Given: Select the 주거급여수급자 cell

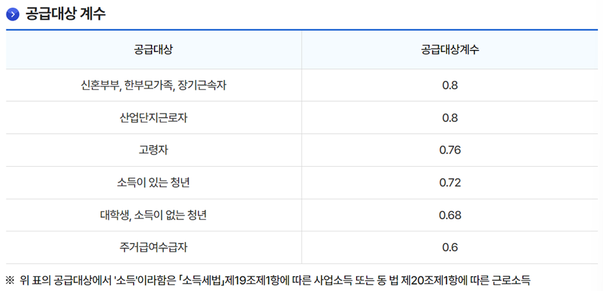Looking at the screenshot, I should coord(153,247).
